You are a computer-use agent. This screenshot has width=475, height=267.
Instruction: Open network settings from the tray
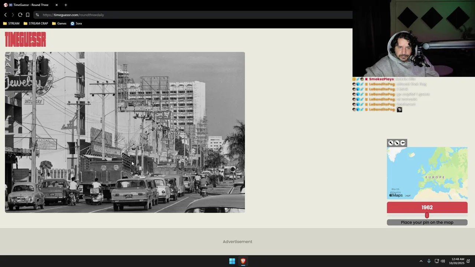pos(437,261)
